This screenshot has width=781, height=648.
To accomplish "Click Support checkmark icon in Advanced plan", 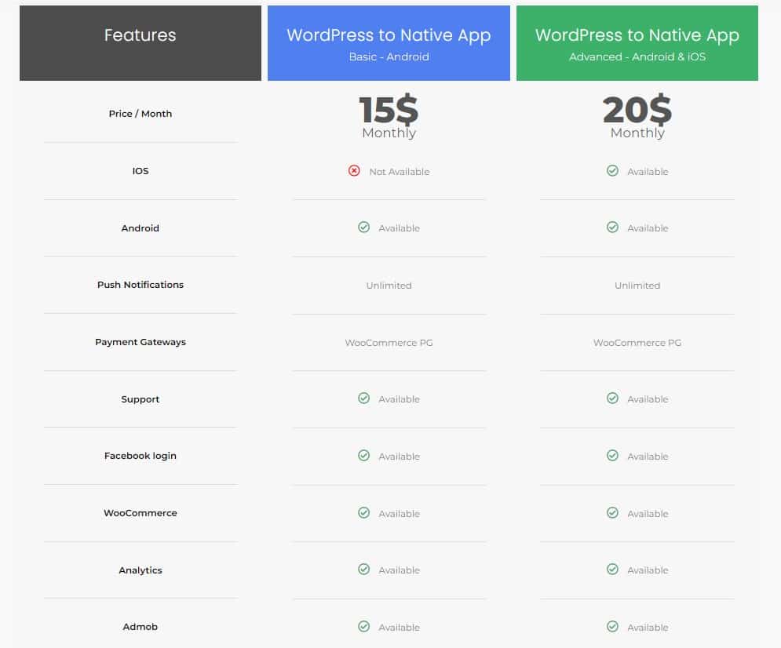I will [x=612, y=399].
